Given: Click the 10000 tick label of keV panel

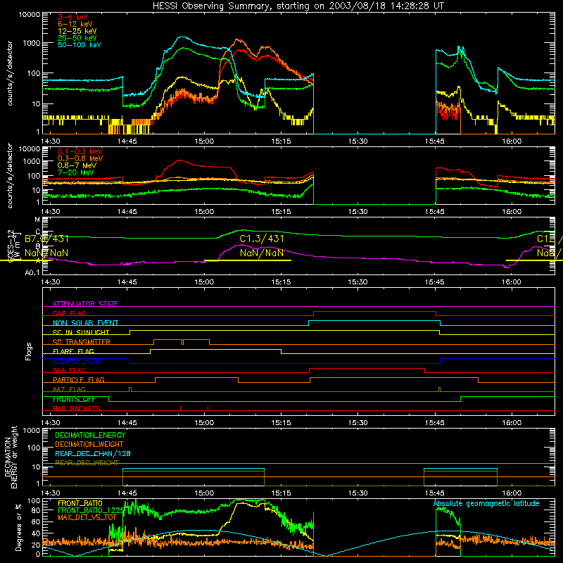Looking at the screenshot, I should click(30, 15).
